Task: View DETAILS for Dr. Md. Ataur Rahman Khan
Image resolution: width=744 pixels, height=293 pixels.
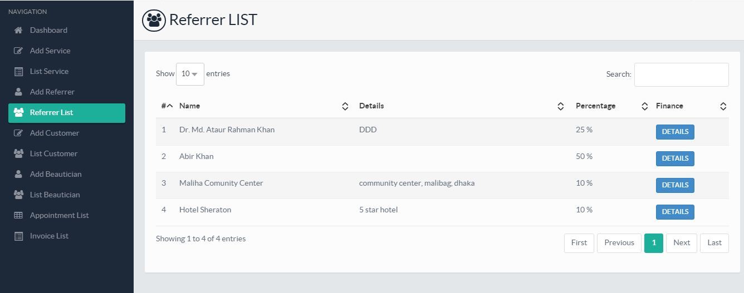Action: point(675,132)
